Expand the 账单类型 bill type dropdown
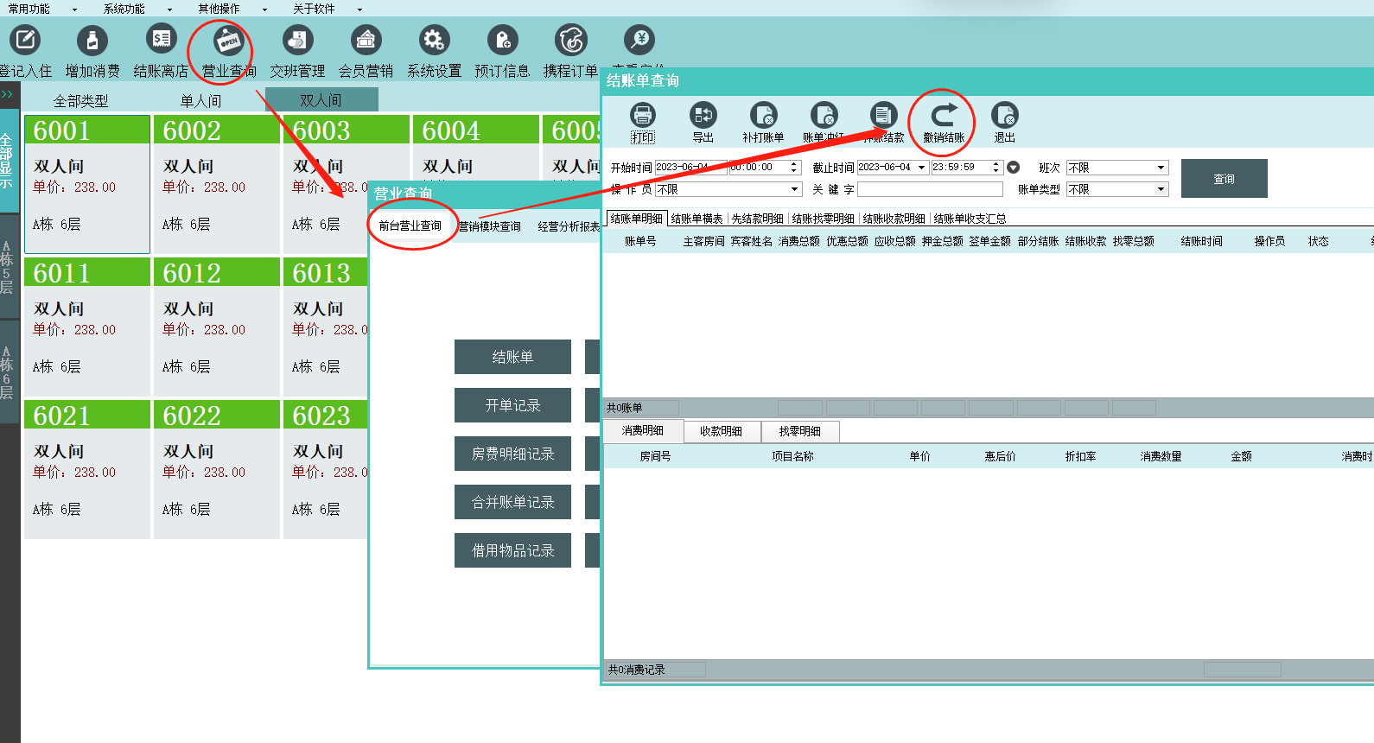Image resolution: width=1374 pixels, height=743 pixels. click(x=1161, y=189)
